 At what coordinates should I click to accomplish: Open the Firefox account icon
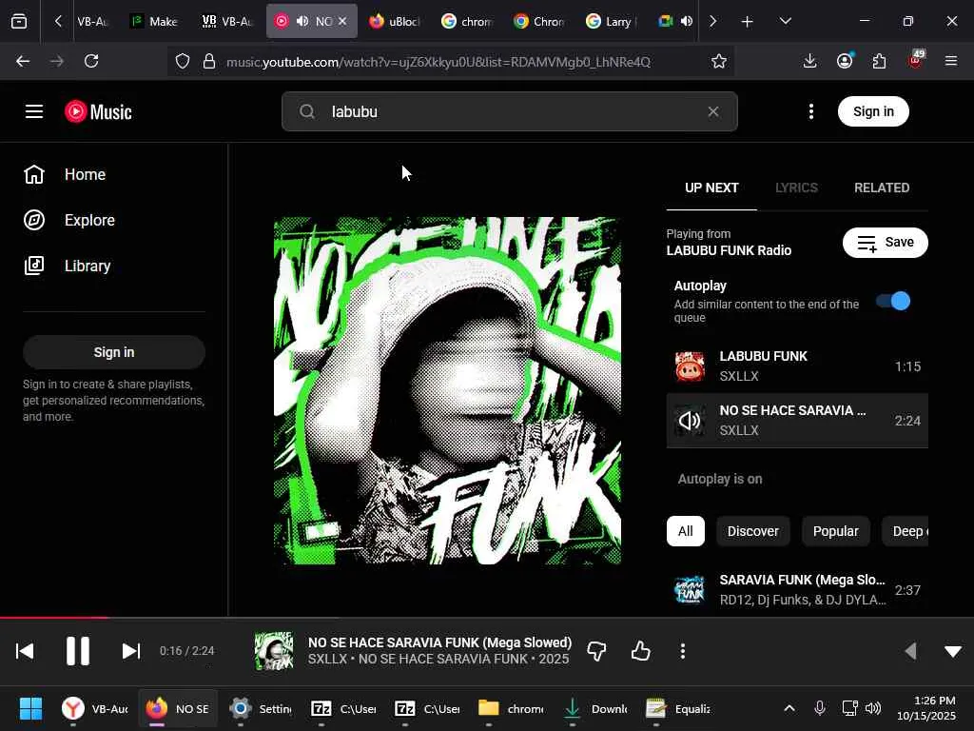(845, 61)
